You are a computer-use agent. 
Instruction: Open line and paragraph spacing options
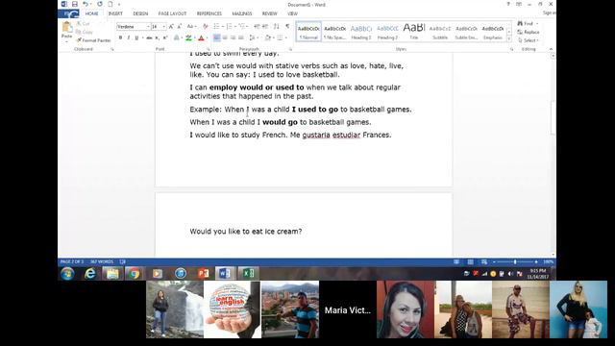coord(253,37)
